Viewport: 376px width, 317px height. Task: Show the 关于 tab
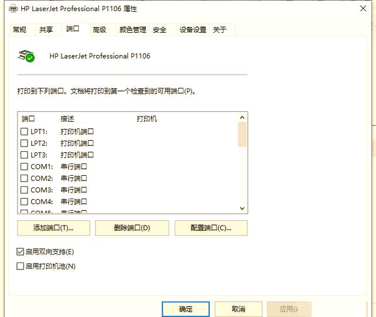coord(220,30)
